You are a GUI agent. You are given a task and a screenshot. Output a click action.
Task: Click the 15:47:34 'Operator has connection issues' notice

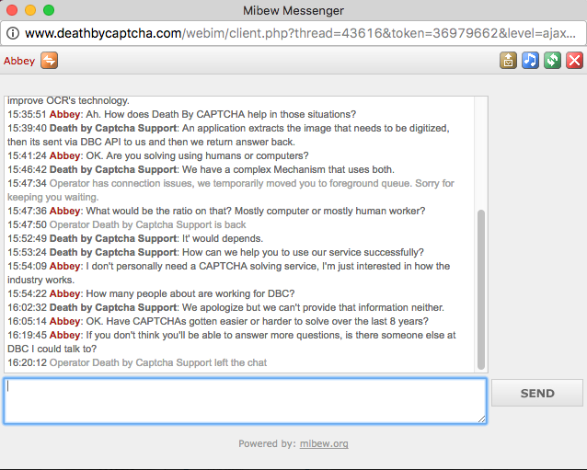(231, 190)
